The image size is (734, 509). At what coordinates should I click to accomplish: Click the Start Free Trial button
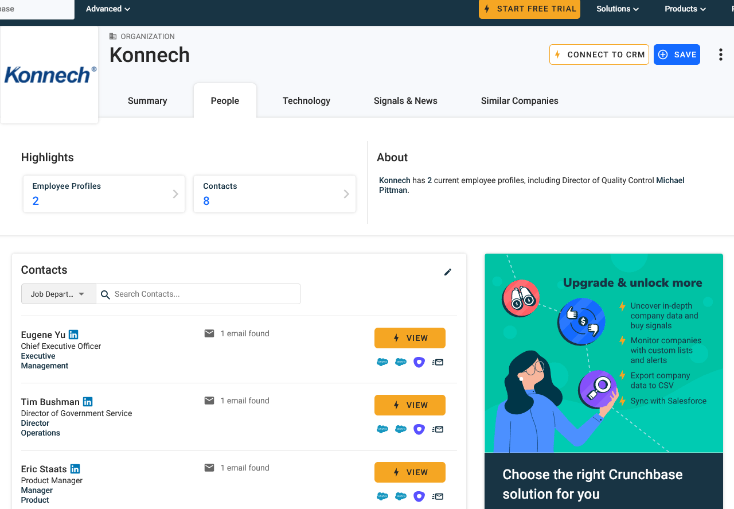point(529,9)
